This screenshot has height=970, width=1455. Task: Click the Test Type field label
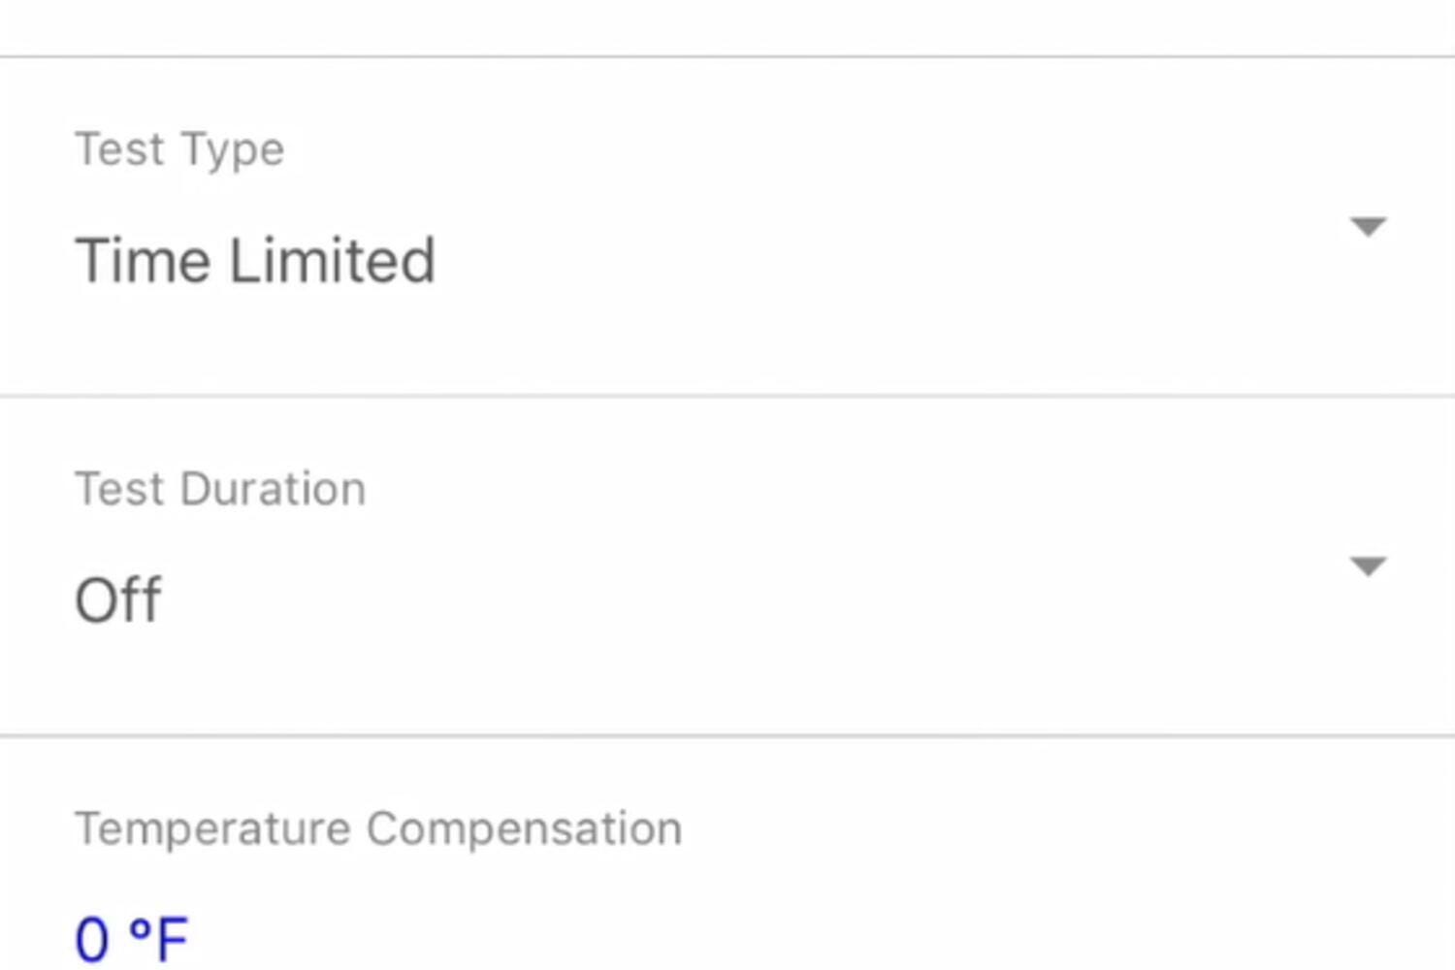tap(179, 149)
